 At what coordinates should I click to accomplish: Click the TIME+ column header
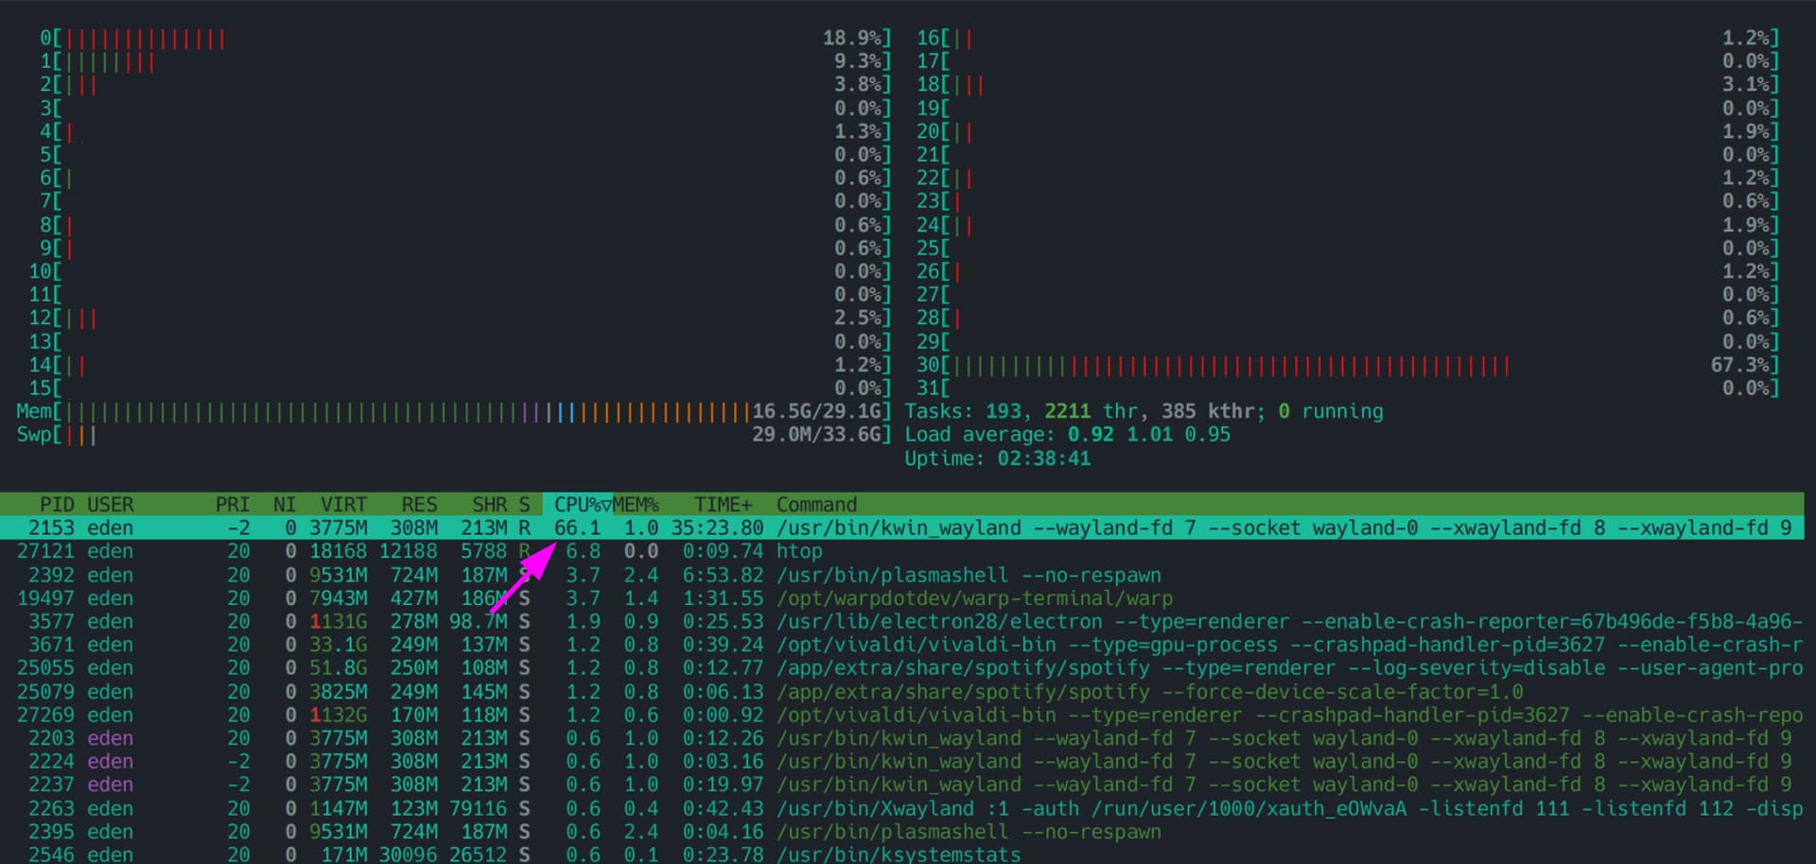[x=723, y=505]
